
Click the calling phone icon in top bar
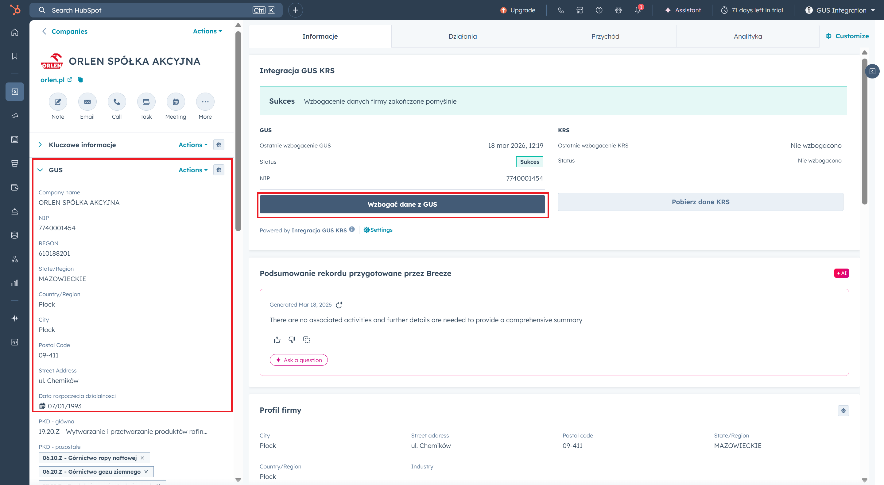561,10
